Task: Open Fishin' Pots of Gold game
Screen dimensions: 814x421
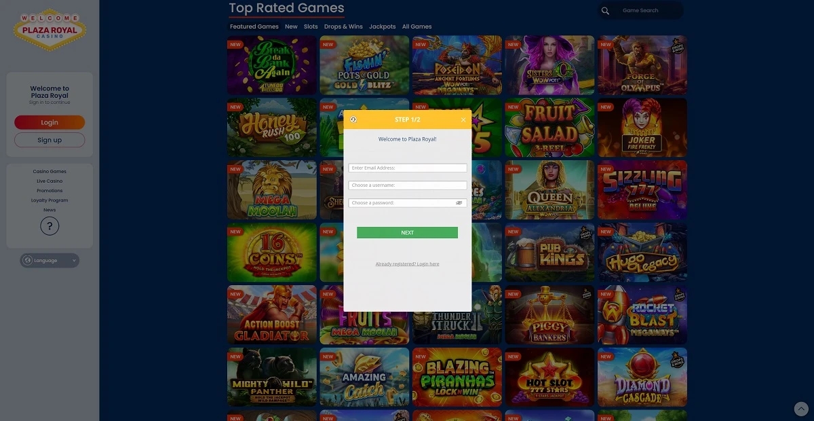Action: click(364, 65)
